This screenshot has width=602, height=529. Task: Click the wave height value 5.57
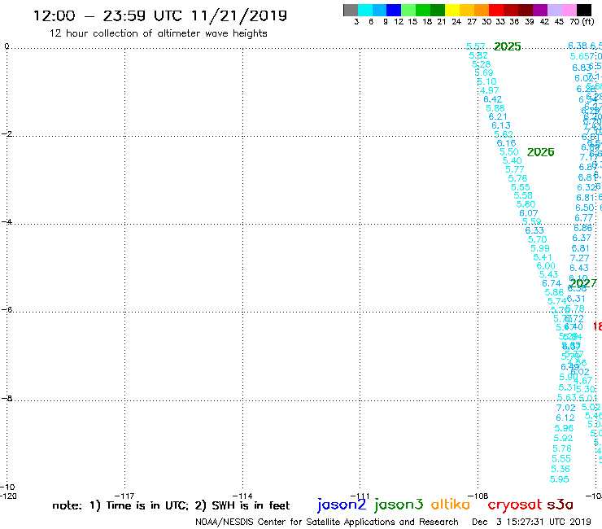pos(475,46)
